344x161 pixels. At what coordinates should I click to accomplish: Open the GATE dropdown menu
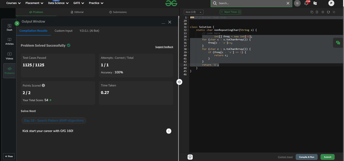pos(79,3)
